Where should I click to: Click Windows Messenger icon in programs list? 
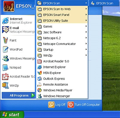[x=40, y=96]
